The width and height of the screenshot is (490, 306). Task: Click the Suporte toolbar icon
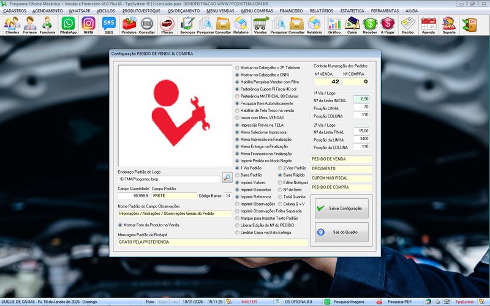pos(449,24)
